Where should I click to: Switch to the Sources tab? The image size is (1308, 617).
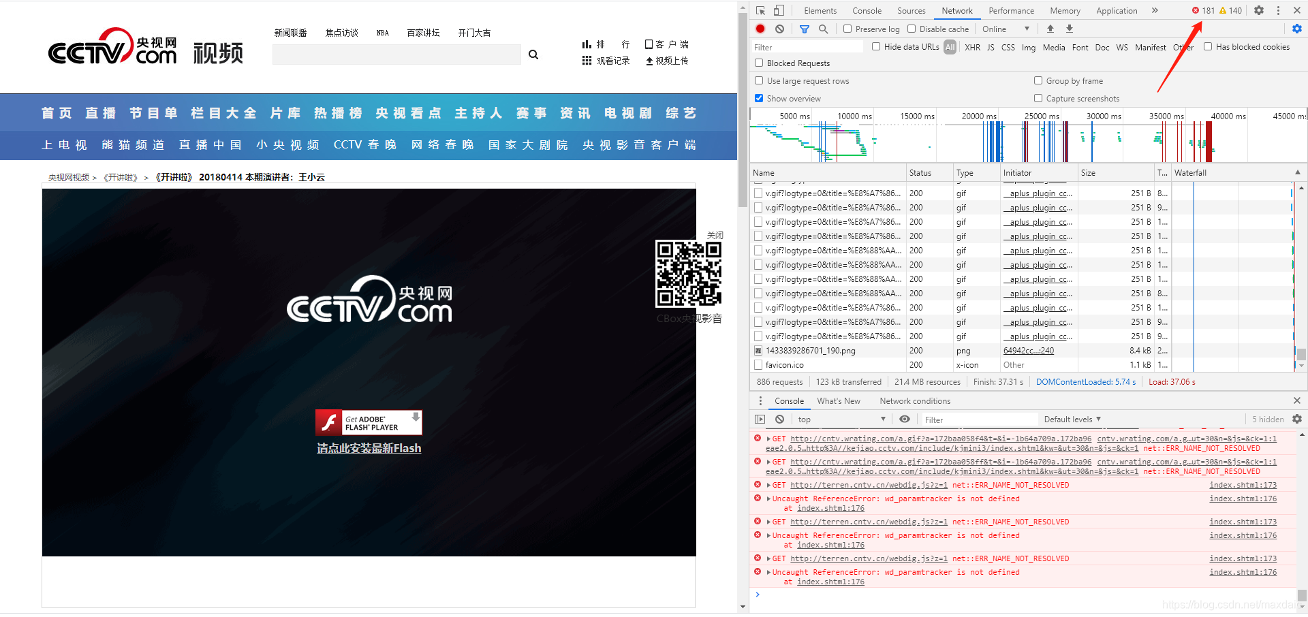click(x=912, y=10)
